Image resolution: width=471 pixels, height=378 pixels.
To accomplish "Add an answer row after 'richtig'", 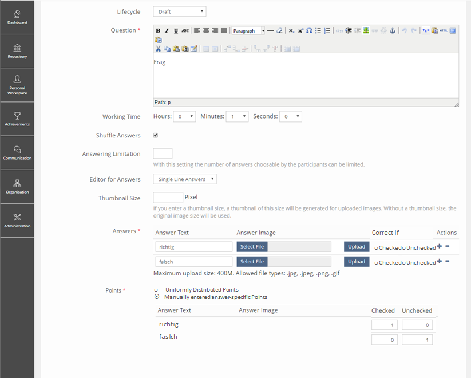I will pos(440,246).
